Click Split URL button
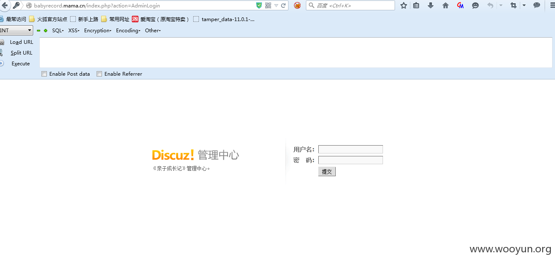555x261 pixels. pos(22,53)
